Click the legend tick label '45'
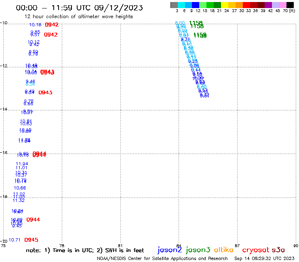This screenshot has height=262, width=299. (278, 10)
